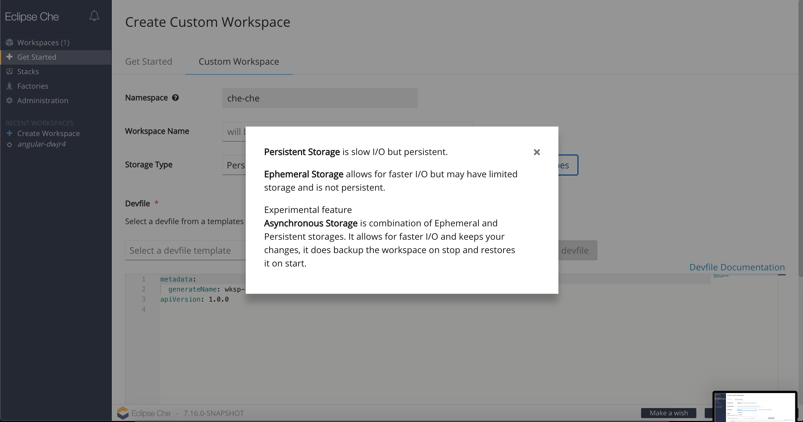Viewport: 803px width, 422px height.
Task: Open the angular-dwjr4 recent workspace
Action: pyautogui.click(x=41, y=144)
